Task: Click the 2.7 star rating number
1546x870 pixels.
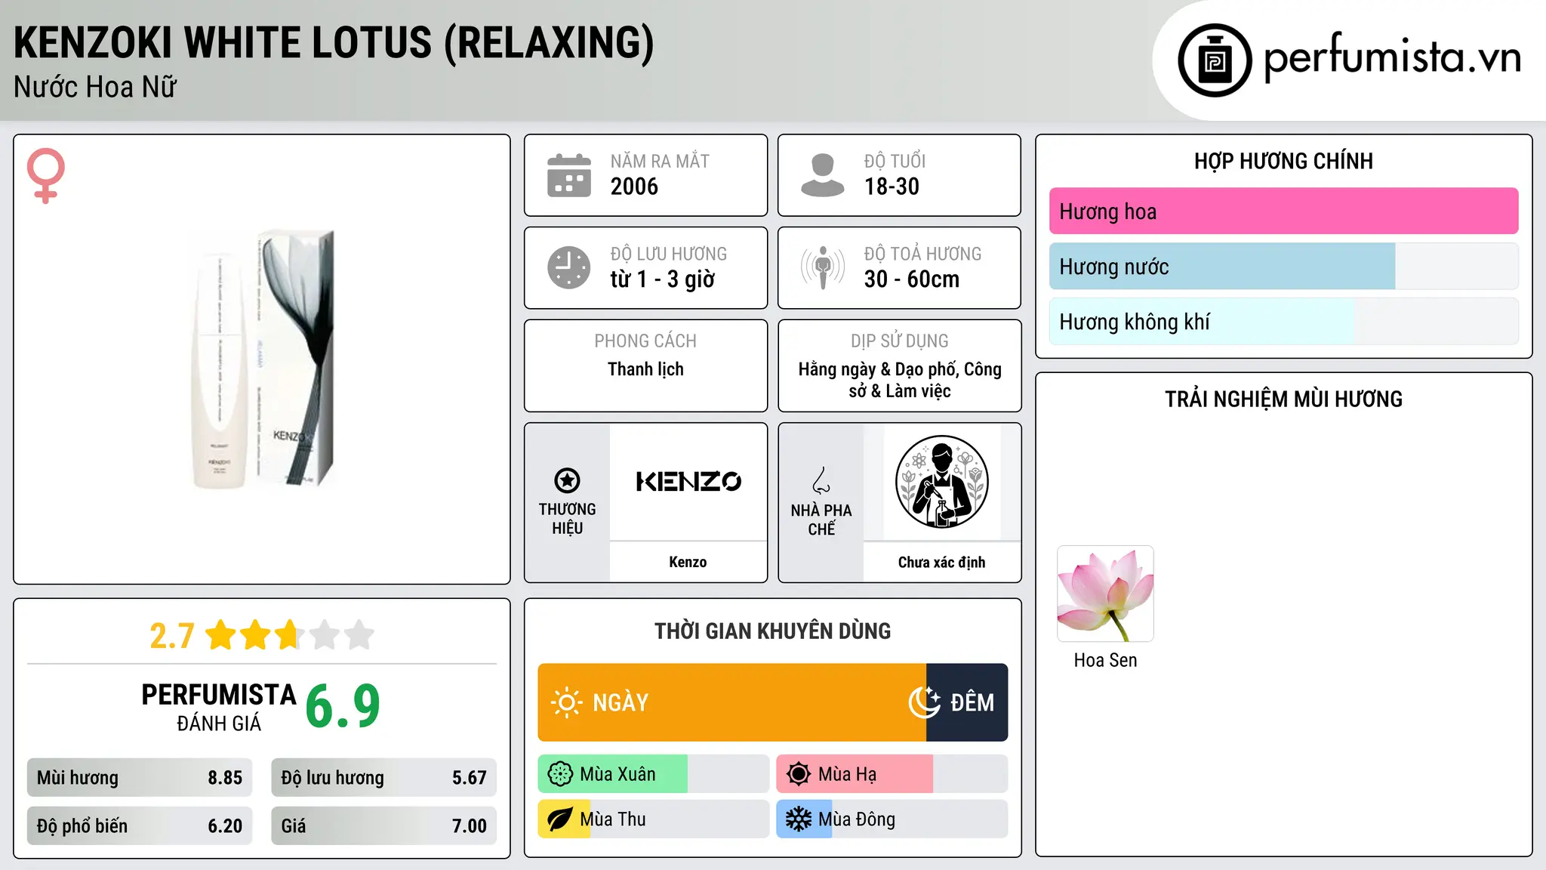Action: (172, 636)
